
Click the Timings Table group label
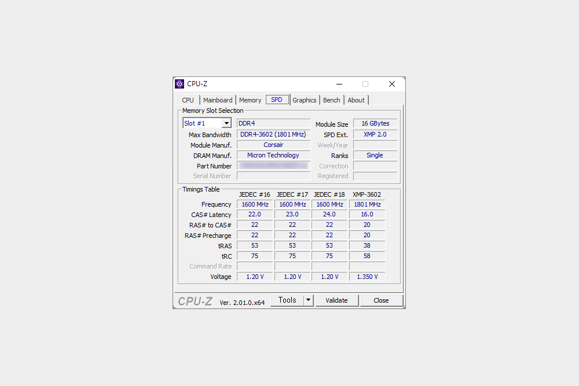[x=201, y=189]
